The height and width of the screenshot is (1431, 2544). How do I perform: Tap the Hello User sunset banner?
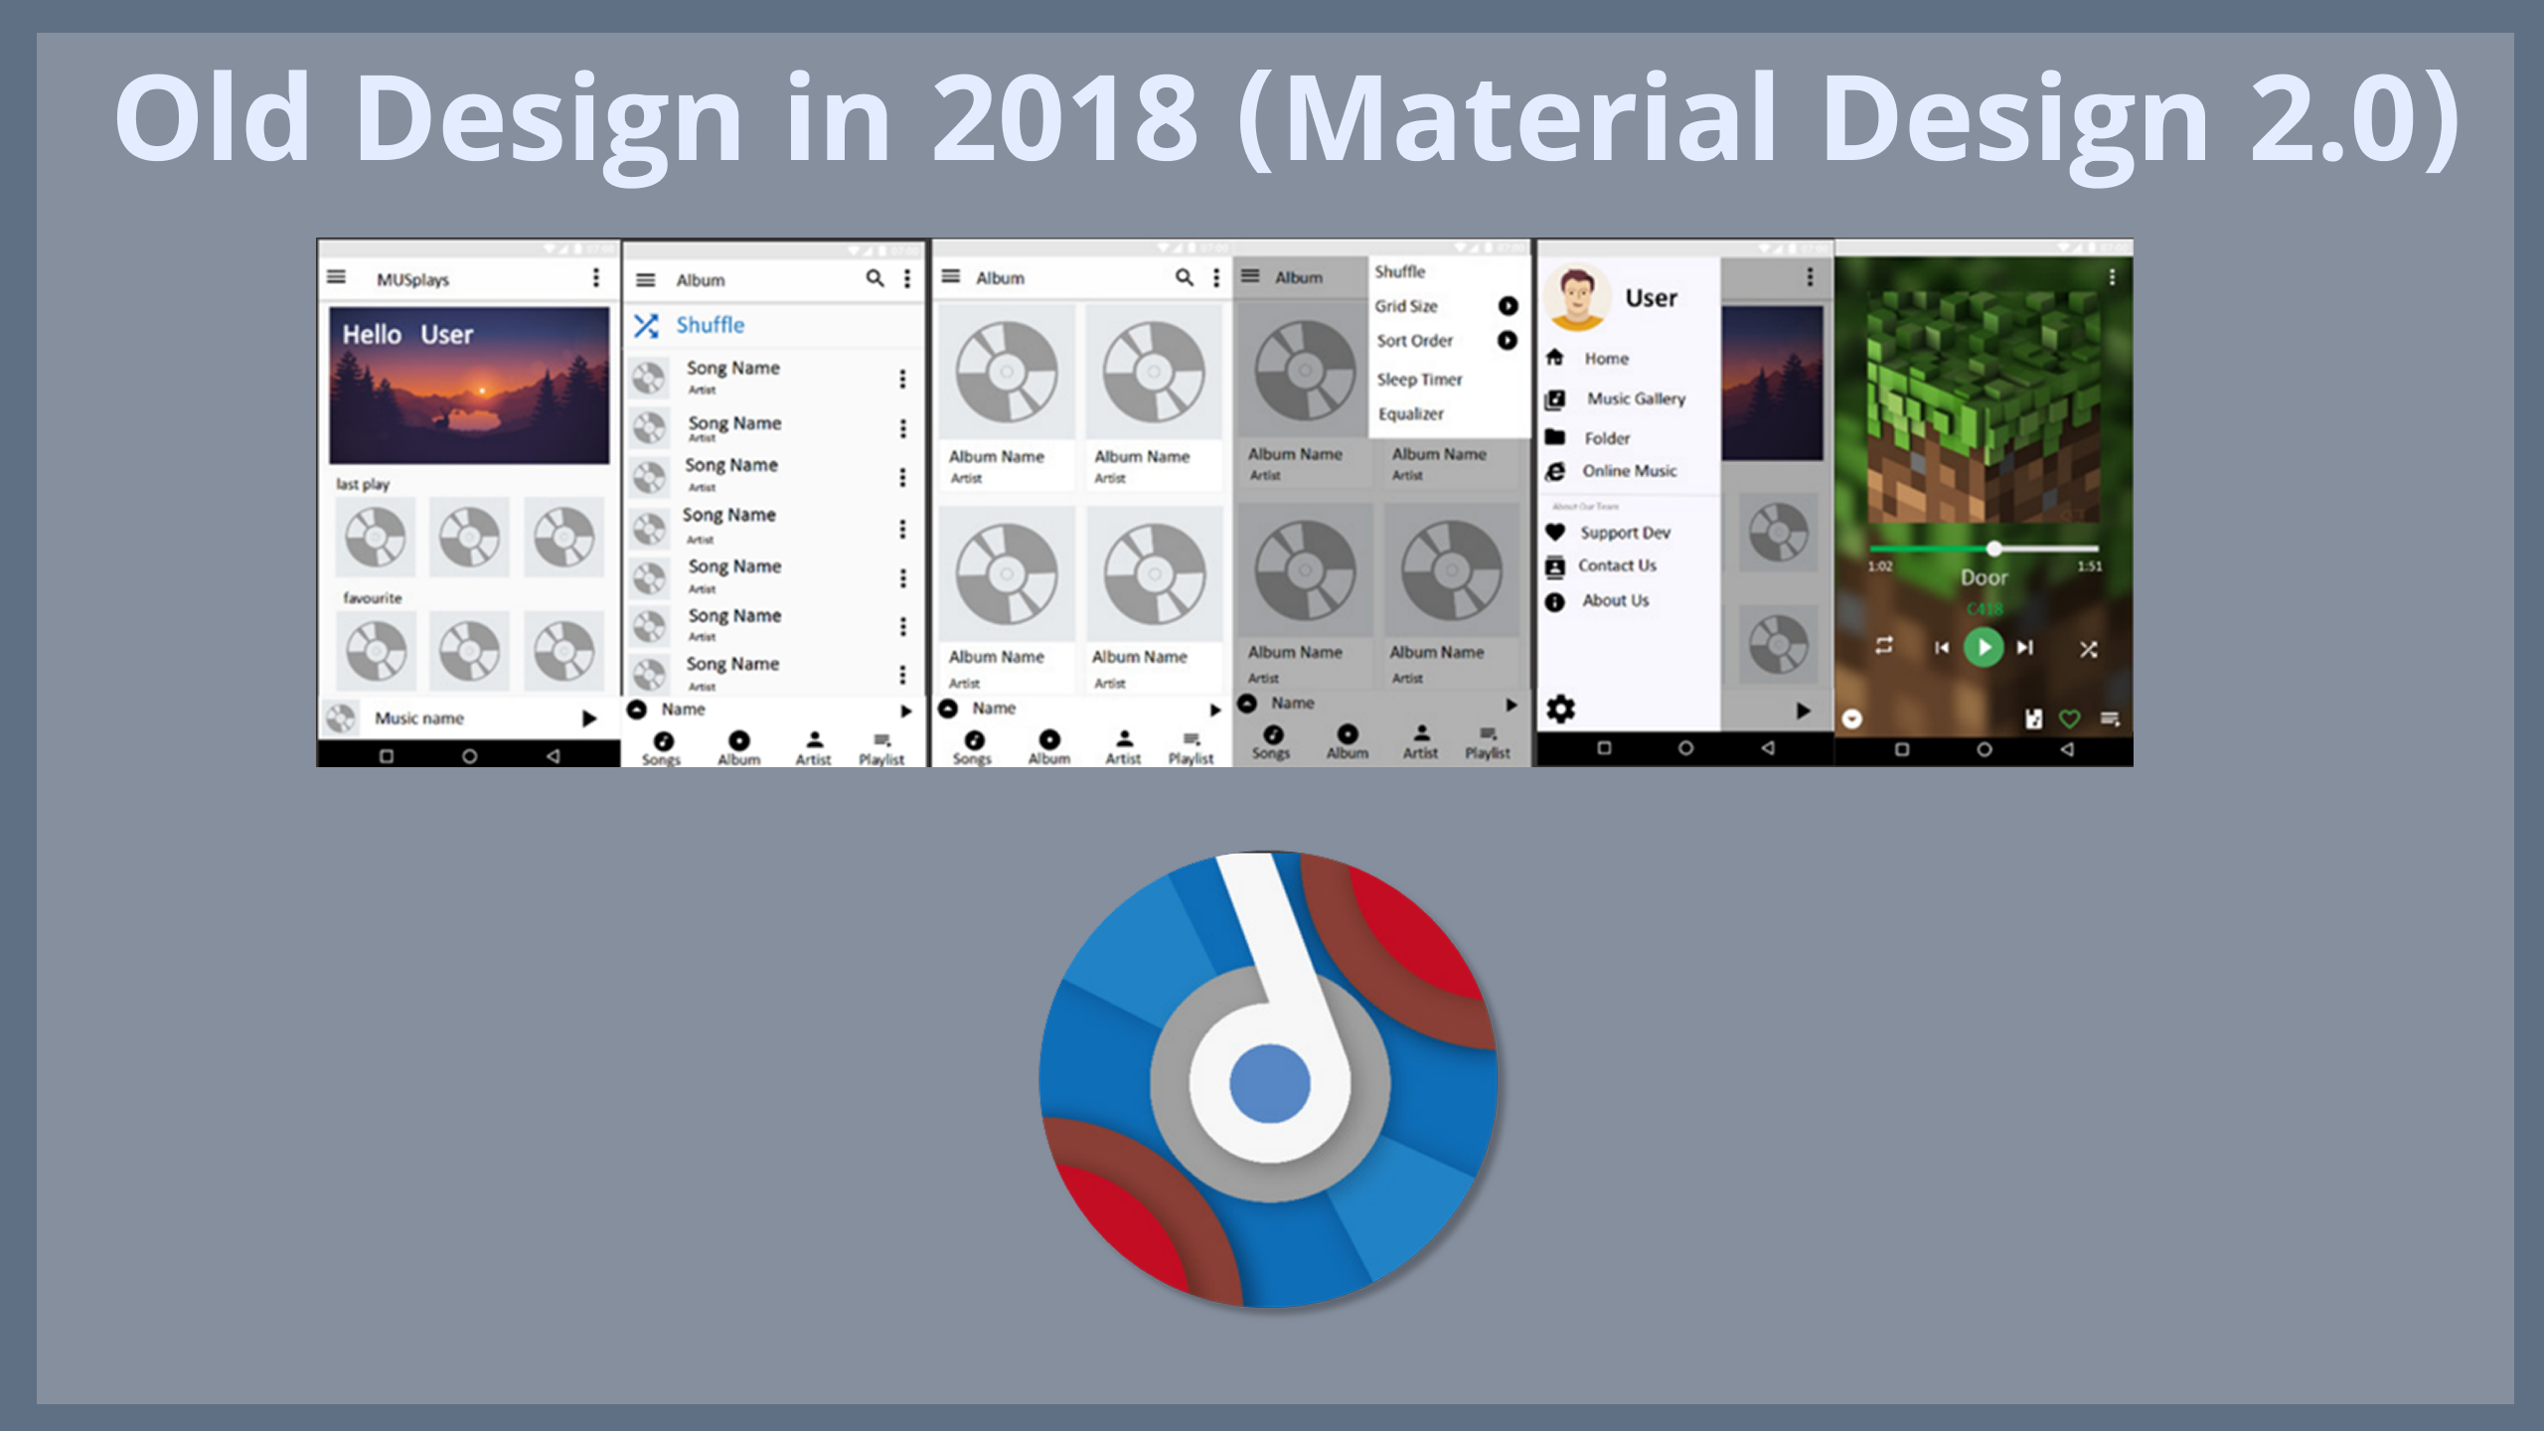point(469,385)
